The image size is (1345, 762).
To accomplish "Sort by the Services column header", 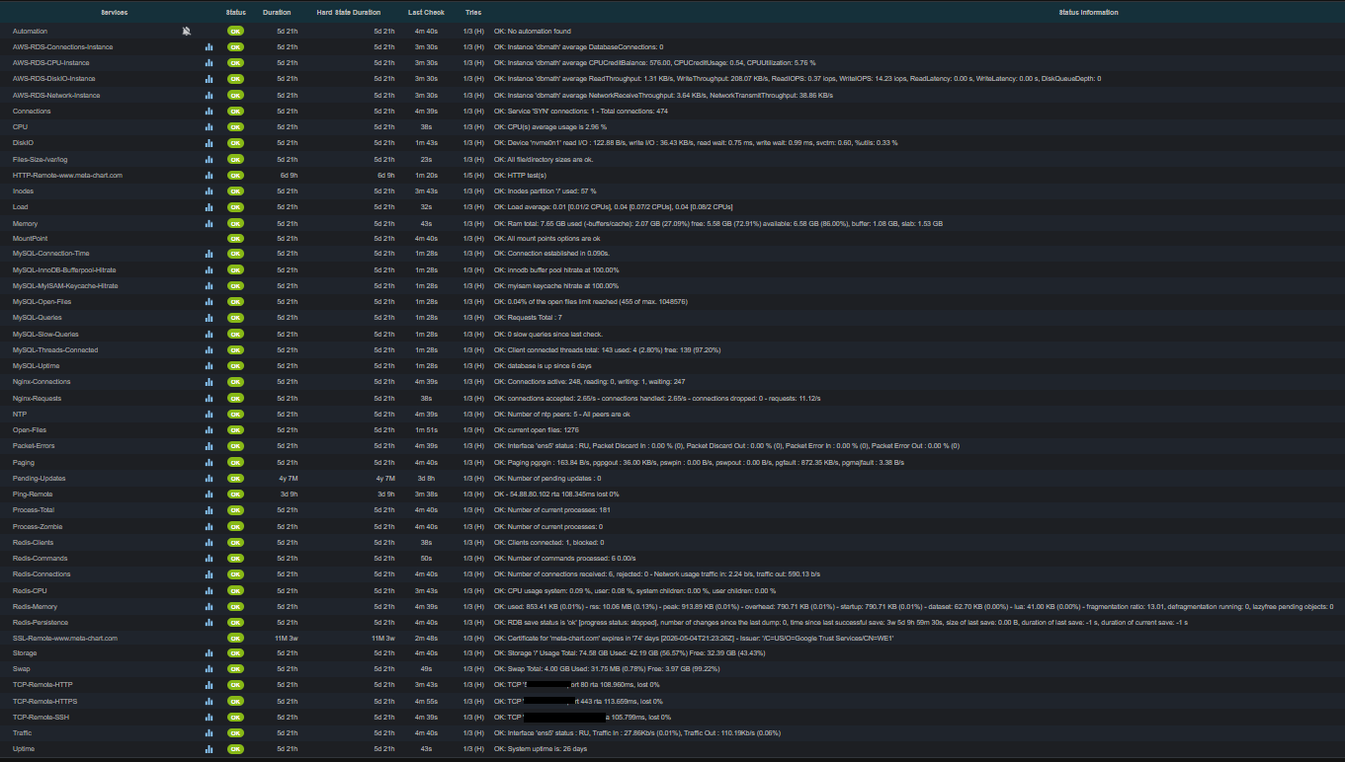I will [x=122, y=13].
